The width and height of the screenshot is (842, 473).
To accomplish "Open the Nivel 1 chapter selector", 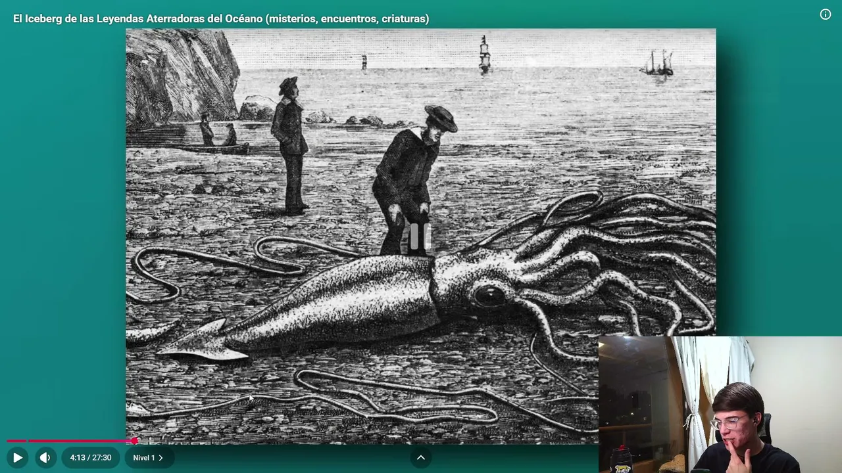I will pos(148,458).
